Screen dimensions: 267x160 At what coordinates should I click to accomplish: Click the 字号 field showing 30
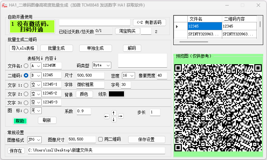(126, 85)
